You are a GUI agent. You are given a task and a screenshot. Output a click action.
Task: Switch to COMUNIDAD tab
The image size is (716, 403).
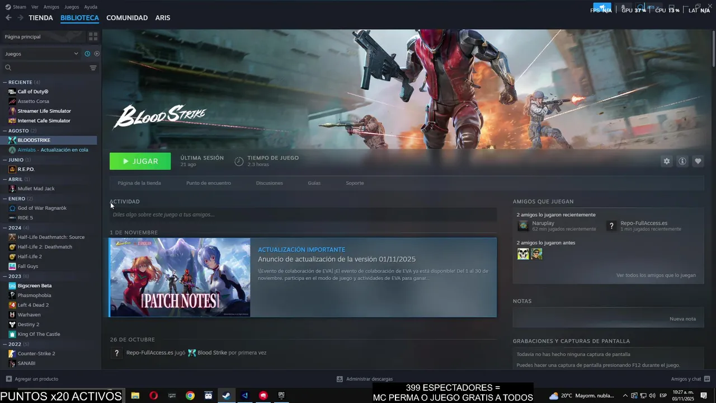[127, 18]
